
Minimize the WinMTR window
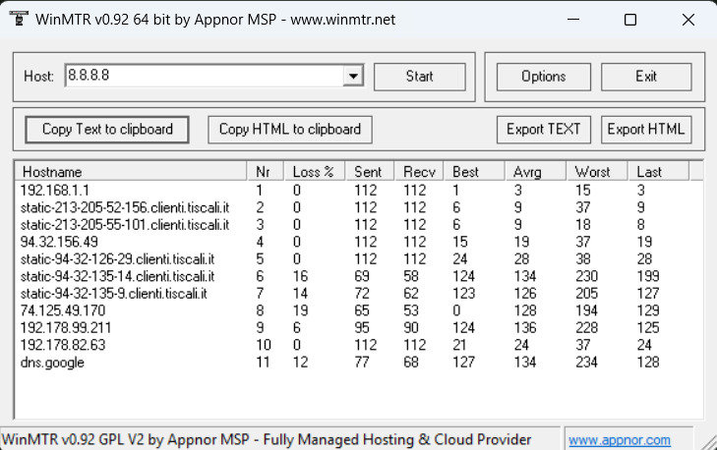(573, 20)
